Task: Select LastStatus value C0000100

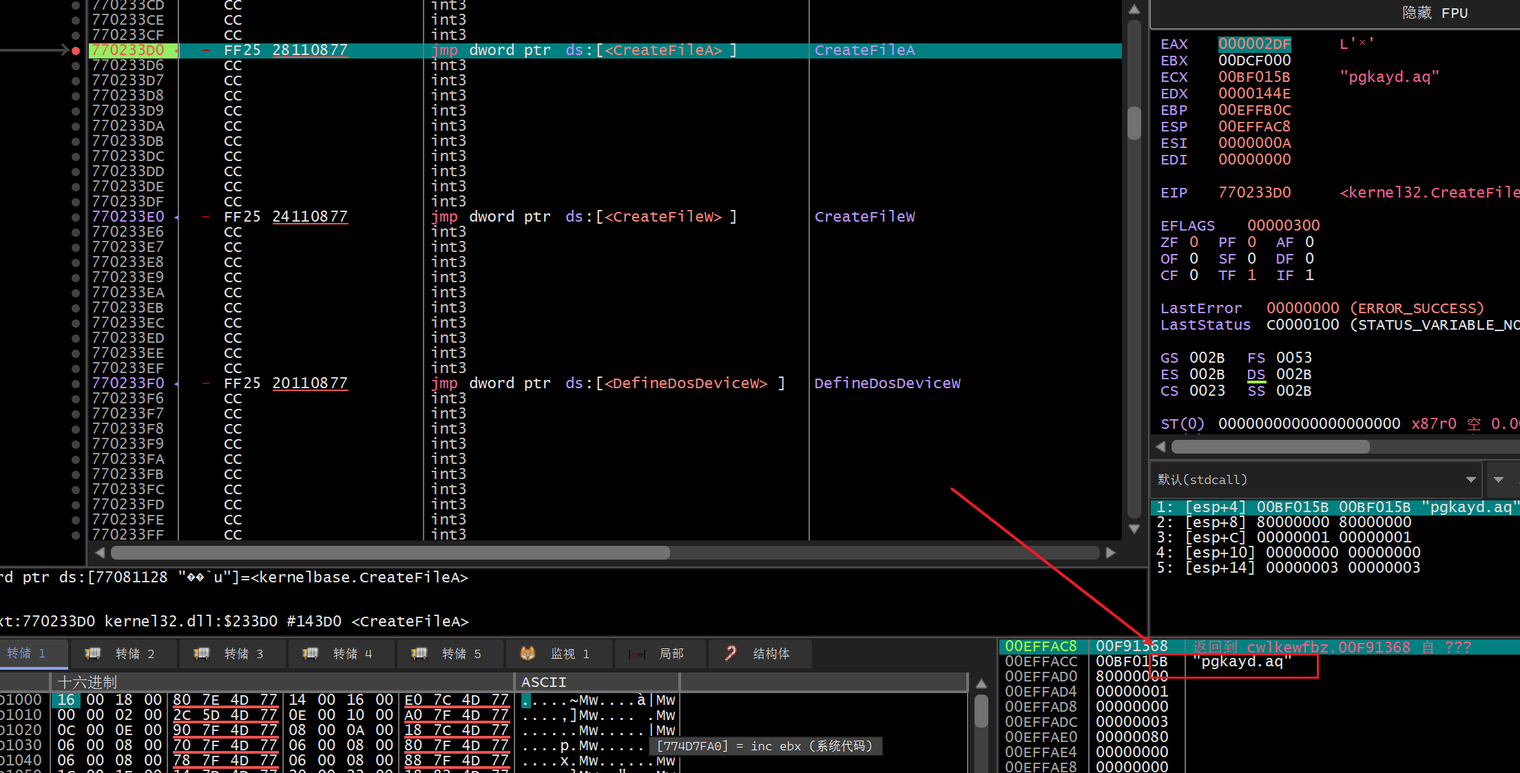Action: pos(1302,325)
